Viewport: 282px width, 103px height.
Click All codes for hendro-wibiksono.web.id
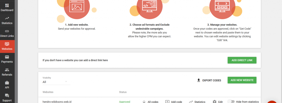150,102
